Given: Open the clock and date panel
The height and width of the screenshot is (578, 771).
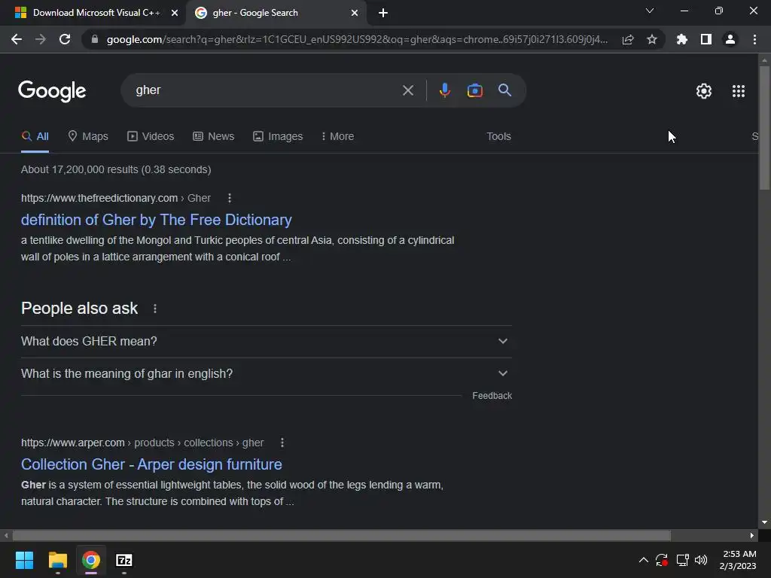Looking at the screenshot, I should pyautogui.click(x=738, y=560).
